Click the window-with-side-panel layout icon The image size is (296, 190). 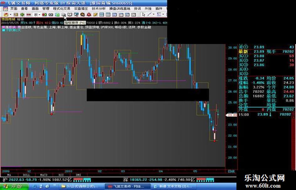(x=127, y=15)
